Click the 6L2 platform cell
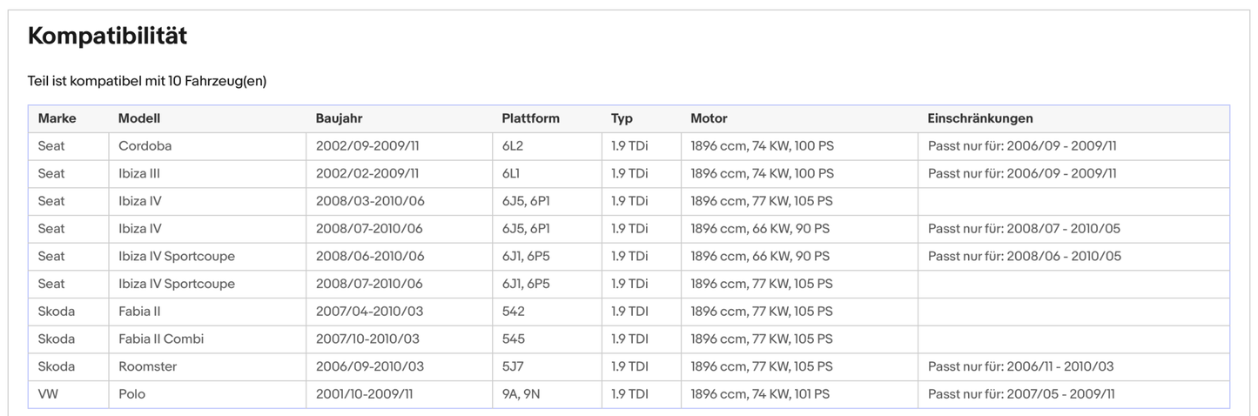Viewport: 1258px width, 416px height. 513,146
